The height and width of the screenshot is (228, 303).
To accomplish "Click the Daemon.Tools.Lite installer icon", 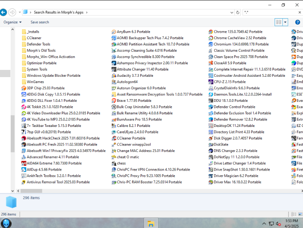I will 211,95.
